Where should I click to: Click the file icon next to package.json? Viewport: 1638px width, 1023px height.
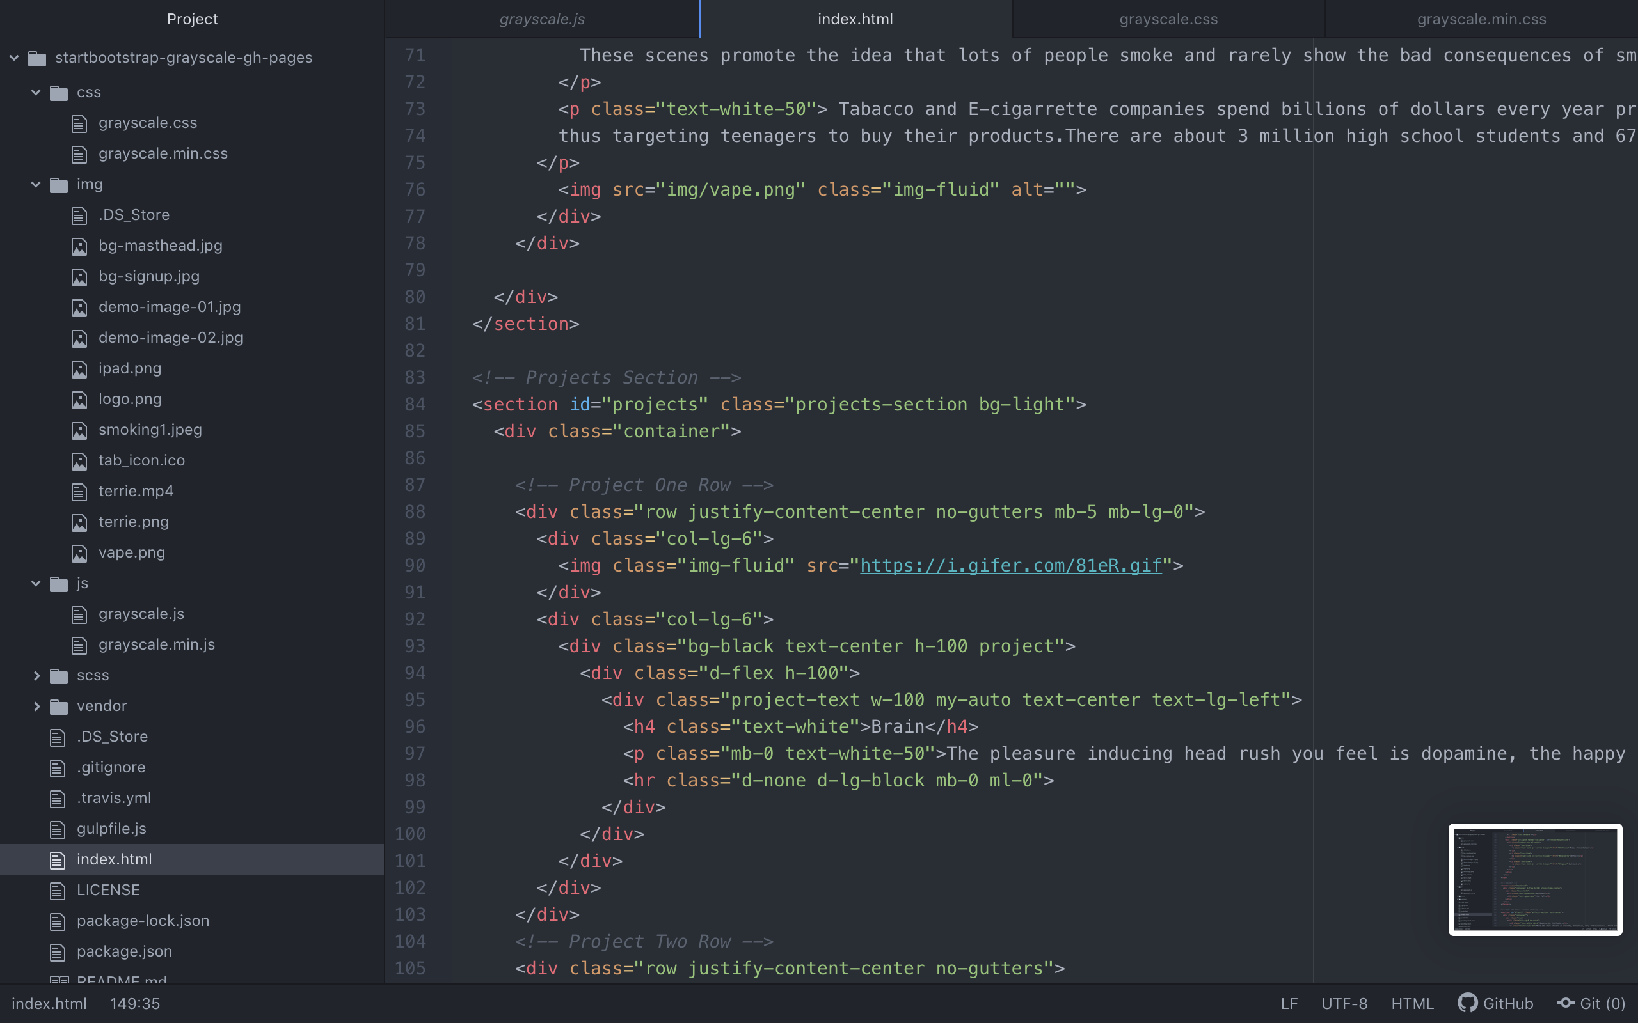[x=57, y=951]
